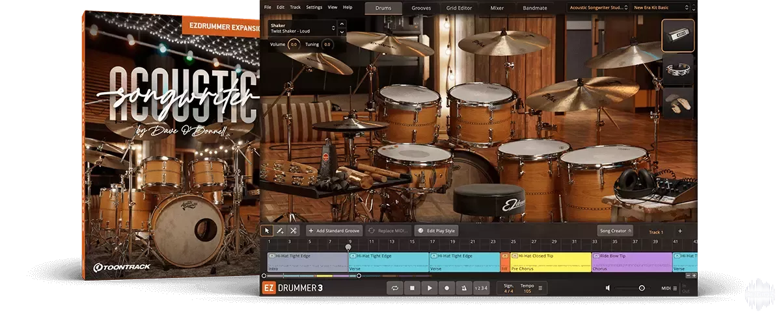Click the Replace MIDI button
781x317 pixels.
click(x=388, y=231)
